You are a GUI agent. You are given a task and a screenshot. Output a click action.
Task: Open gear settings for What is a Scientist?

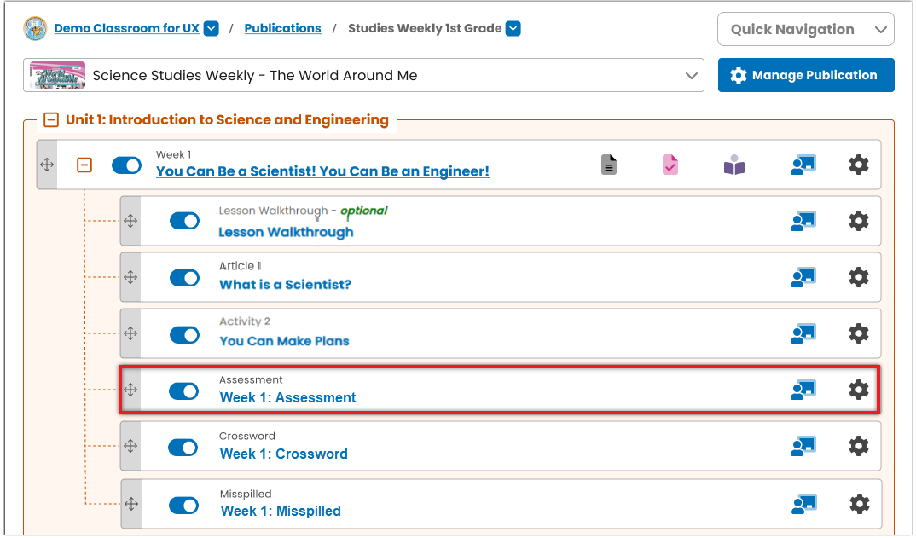coord(858,277)
